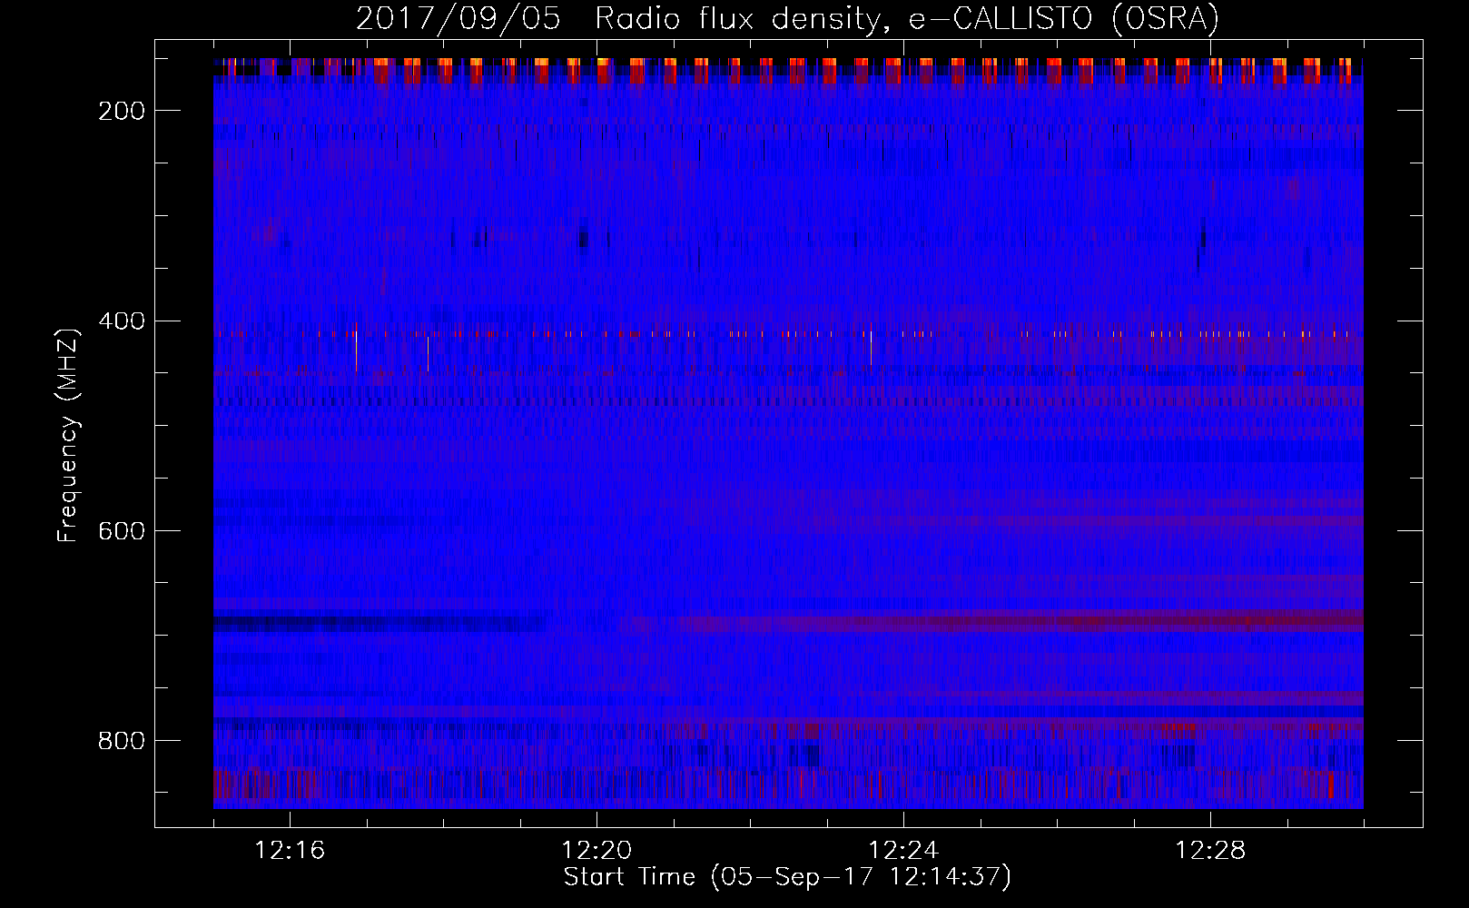This screenshot has height=908, width=1469.
Task: Click the date "2017/09/05" in the title
Action: coord(458,19)
